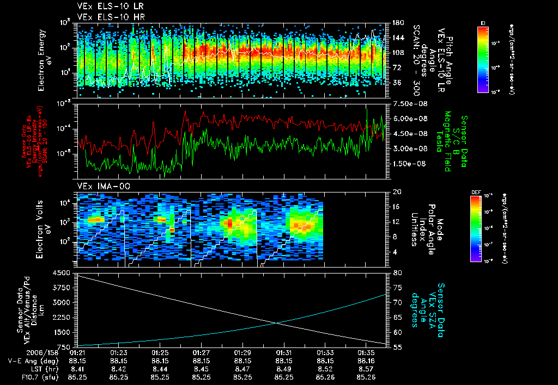Image resolution: width=558 pixels, height=385 pixels.
Task: Click the "VEx ELS-10 HR" plot title
Action: click(x=111, y=17)
